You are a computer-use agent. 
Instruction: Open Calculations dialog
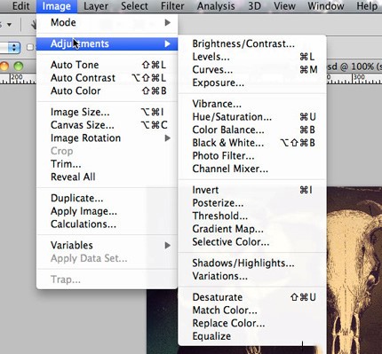pos(107,224)
